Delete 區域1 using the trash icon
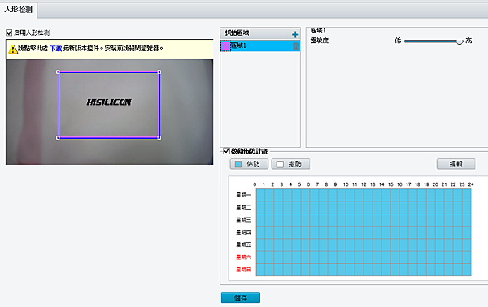 pyautogui.click(x=296, y=46)
